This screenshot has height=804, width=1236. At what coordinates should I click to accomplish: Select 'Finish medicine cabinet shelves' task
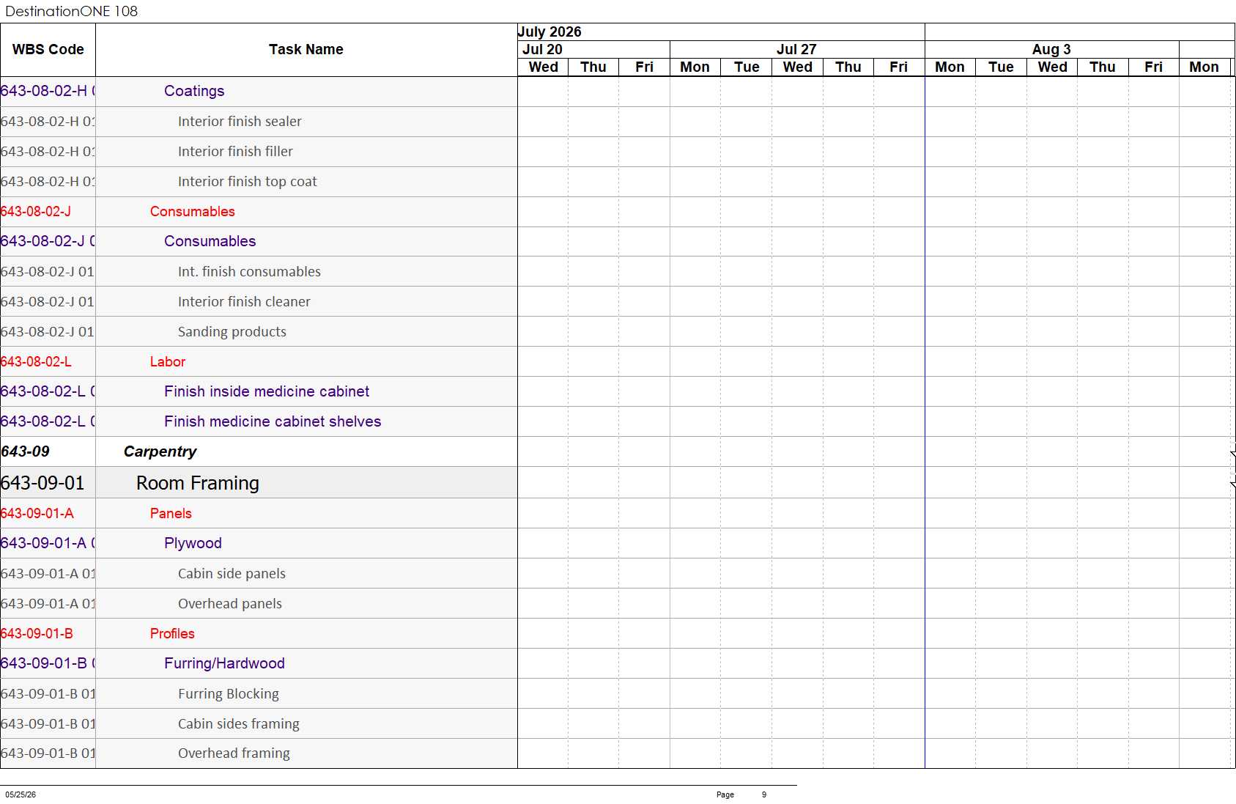[273, 422]
